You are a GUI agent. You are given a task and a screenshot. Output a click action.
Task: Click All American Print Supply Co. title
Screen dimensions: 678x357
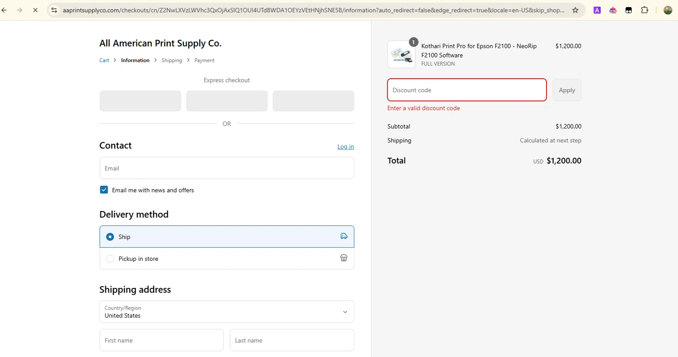[160, 43]
